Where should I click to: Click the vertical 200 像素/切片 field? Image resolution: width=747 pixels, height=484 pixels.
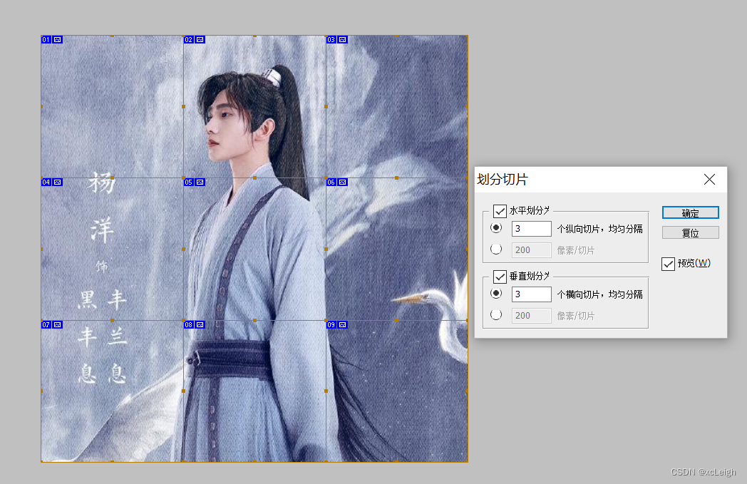531,316
